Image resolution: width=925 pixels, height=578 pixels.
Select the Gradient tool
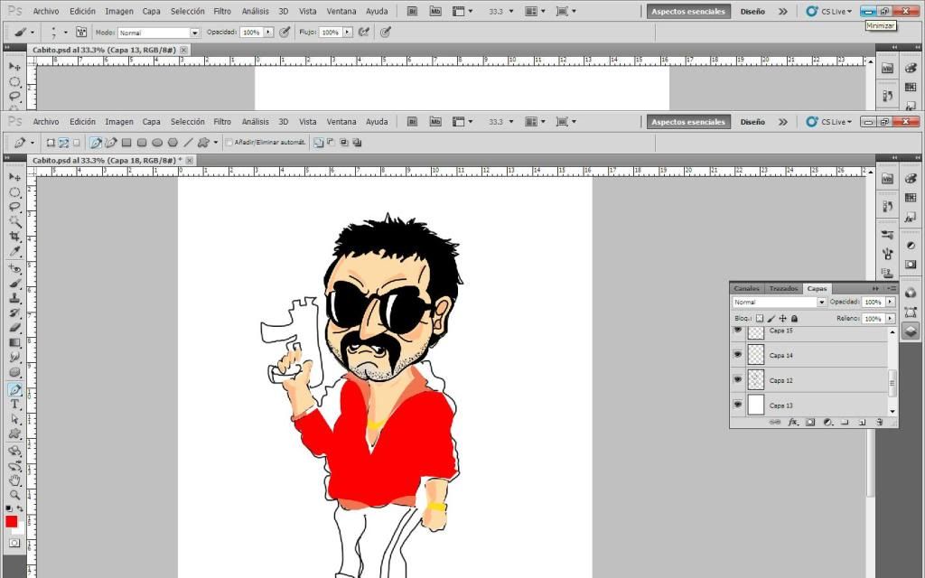click(14, 343)
